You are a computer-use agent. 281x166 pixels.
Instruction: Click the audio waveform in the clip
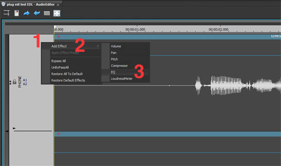238,85
